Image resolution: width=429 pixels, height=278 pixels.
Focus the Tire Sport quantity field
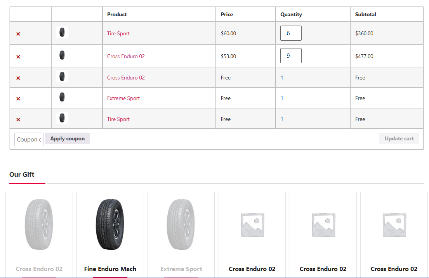[291, 33]
